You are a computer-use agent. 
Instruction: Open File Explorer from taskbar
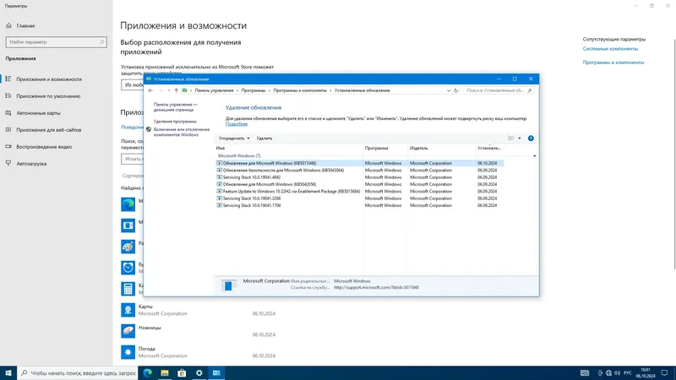165,372
